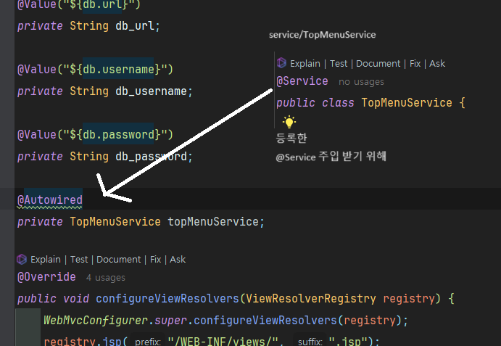Click the AI icon above the @Override annotation

point(22,259)
